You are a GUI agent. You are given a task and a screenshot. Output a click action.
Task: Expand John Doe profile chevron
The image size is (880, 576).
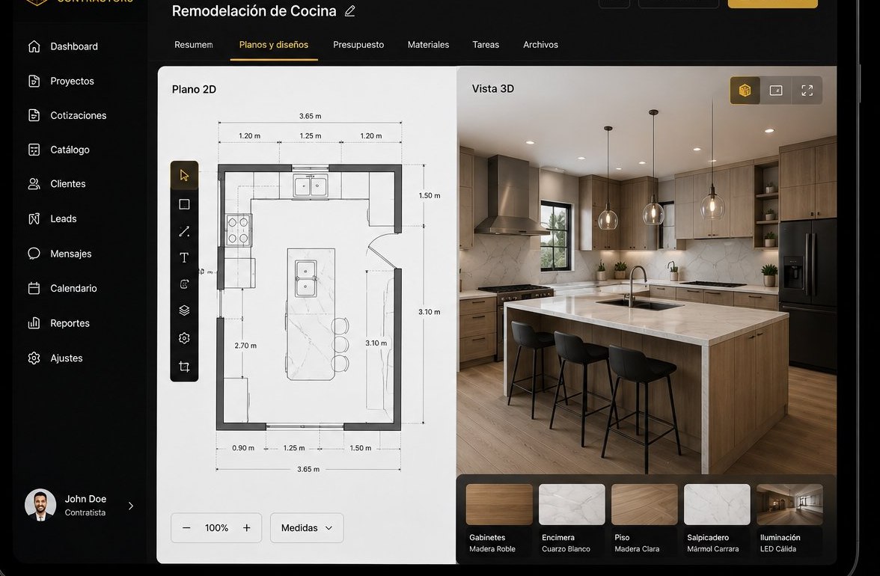pos(131,506)
